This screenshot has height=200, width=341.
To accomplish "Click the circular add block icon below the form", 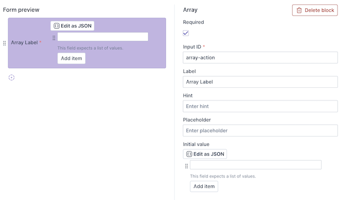I will (12, 78).
